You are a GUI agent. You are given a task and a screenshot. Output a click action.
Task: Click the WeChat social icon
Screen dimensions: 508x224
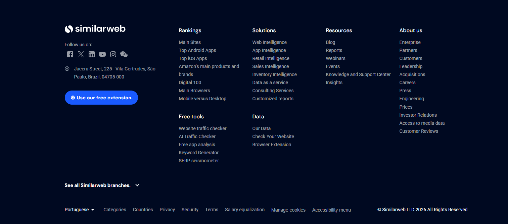124,54
